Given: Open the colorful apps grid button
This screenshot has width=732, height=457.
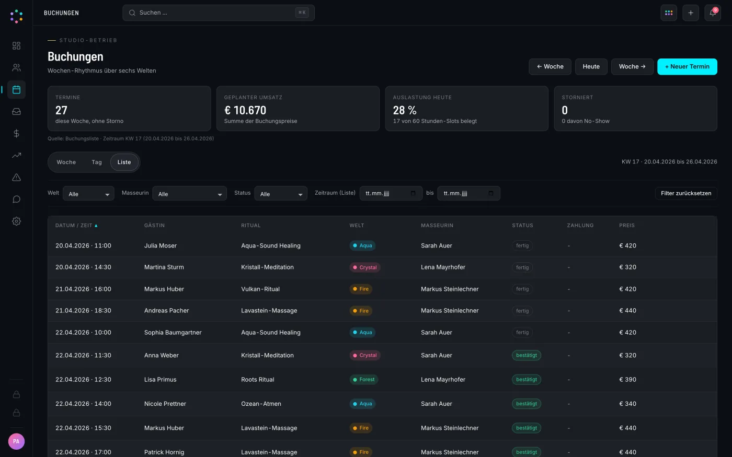Looking at the screenshot, I should [669, 13].
